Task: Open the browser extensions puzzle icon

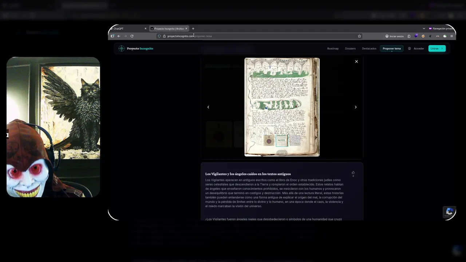Action: [x=409, y=36]
